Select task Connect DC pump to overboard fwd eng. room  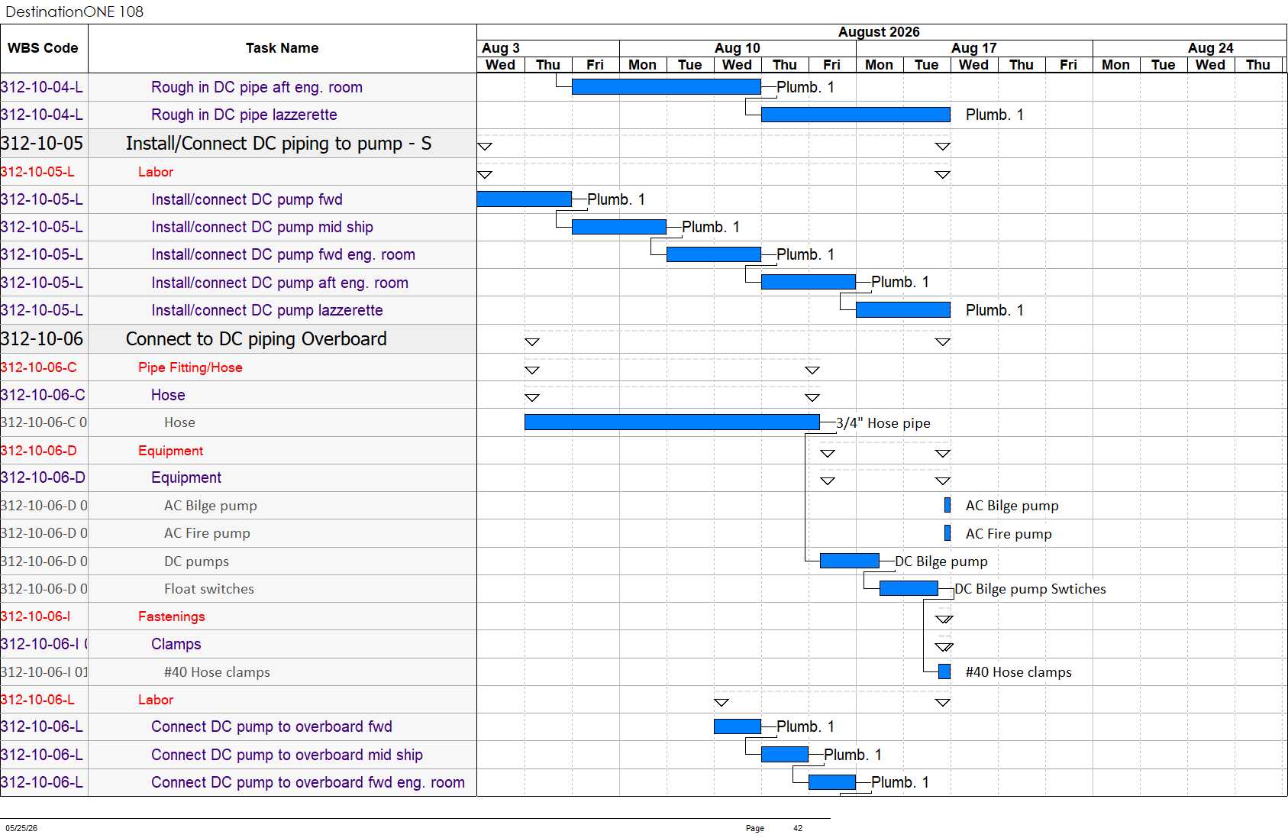(x=308, y=782)
